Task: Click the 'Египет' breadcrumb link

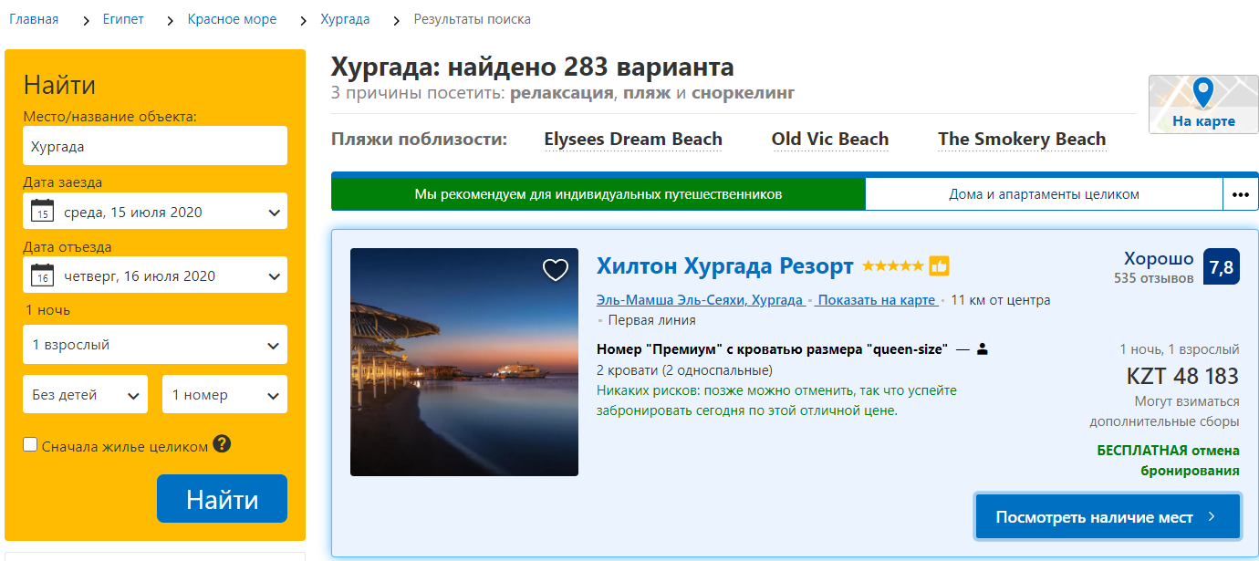Action: (x=123, y=19)
